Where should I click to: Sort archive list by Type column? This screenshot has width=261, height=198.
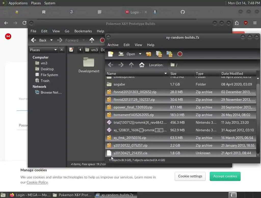click(x=207, y=74)
